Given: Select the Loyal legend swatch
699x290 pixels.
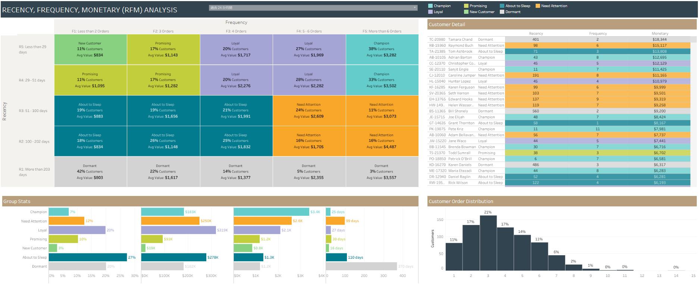Looking at the screenshot, I should (430, 12).
